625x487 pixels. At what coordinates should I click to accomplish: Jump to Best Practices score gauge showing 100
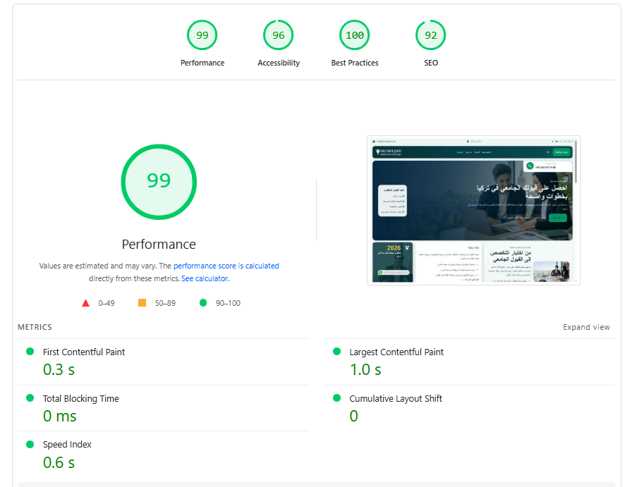[354, 35]
